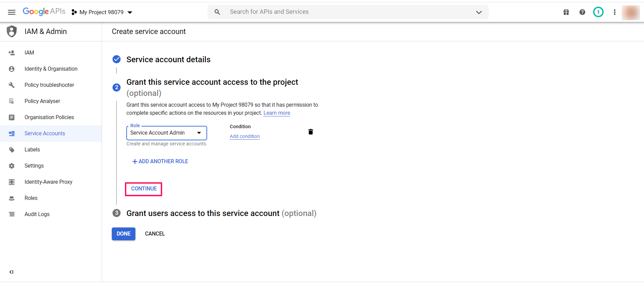This screenshot has width=644, height=284.
Task: Follow the Learn more link
Action: click(x=277, y=113)
